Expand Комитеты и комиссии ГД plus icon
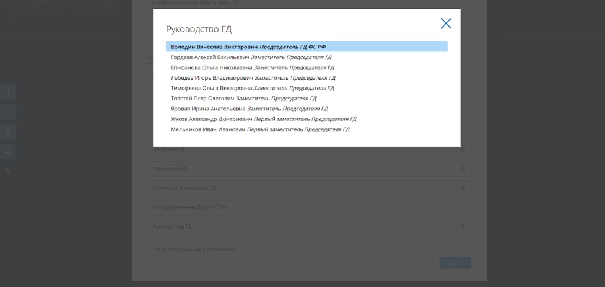The height and width of the screenshot is (287, 605). [463, 188]
